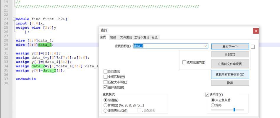
Task: Collapse the module fold marker on line 23
Action: [x=14, y=19]
